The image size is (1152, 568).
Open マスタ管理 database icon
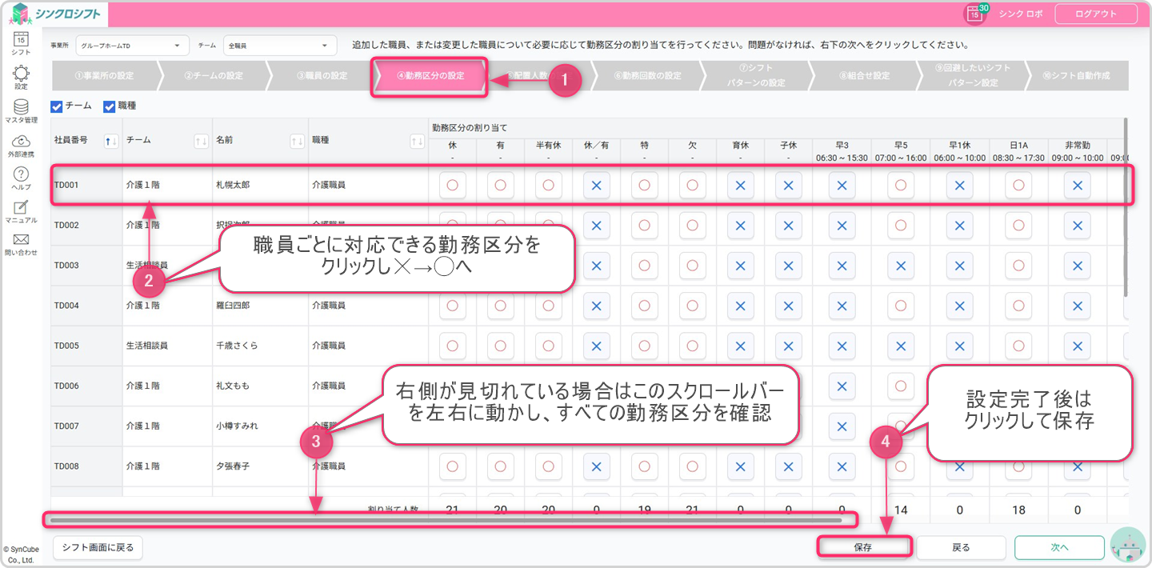coord(22,109)
